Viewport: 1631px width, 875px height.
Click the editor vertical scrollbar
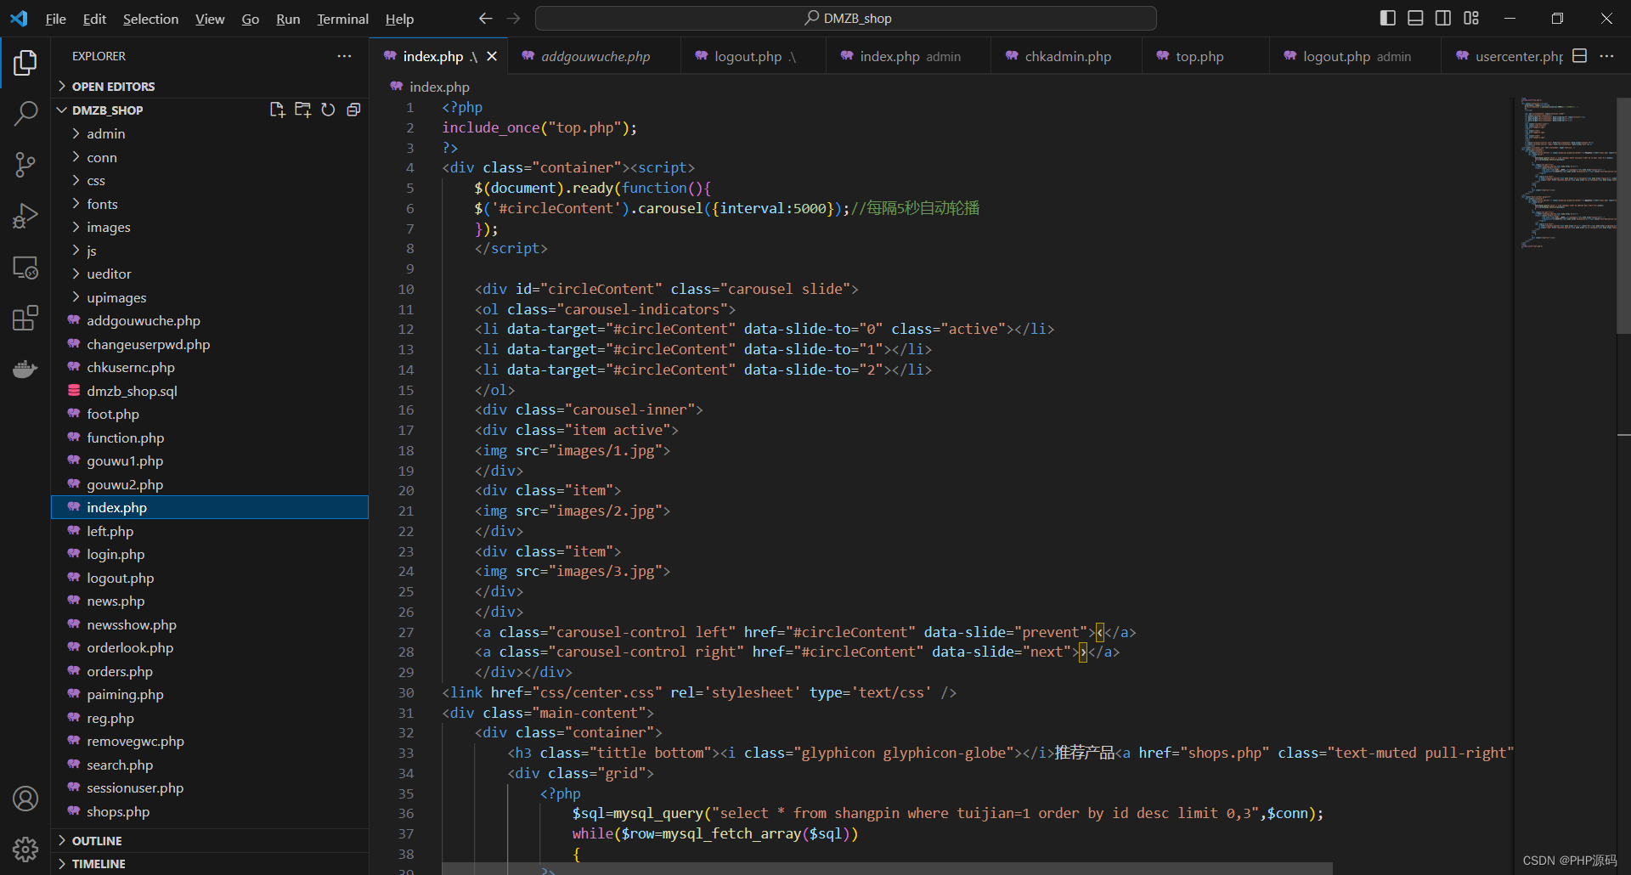[x=1624, y=214]
